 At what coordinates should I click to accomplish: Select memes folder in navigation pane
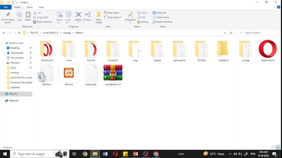[x=15, y=72]
